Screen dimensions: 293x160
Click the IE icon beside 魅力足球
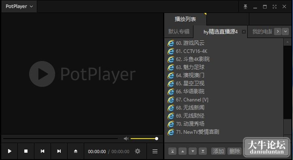coord(171,67)
